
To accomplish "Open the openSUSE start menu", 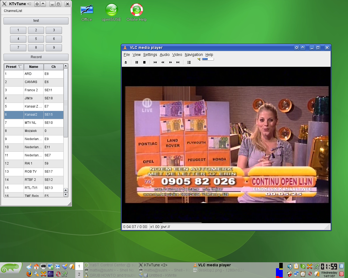I will [x=11, y=268].
